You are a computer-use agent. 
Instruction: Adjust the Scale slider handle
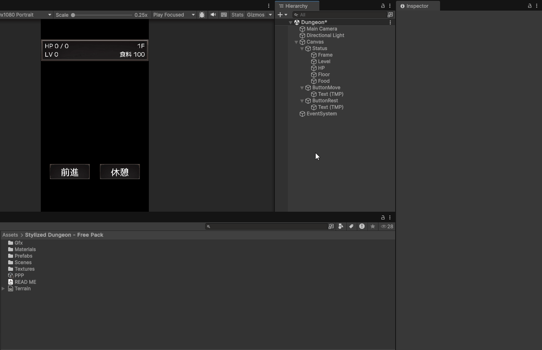[73, 15]
